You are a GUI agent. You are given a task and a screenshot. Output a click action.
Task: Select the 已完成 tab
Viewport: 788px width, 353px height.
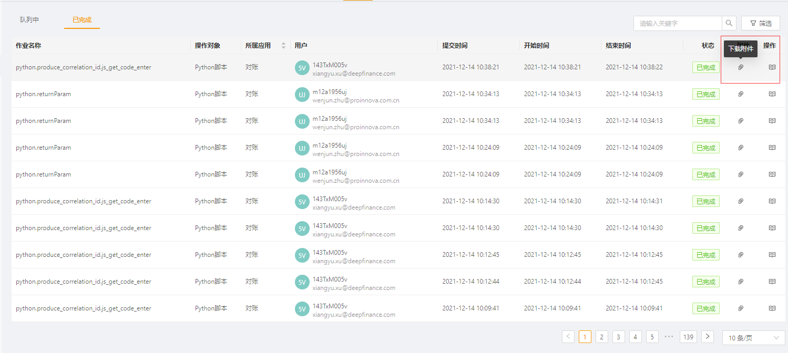point(81,19)
